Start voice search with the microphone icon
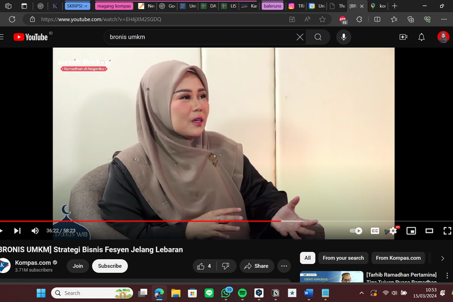The image size is (453, 302). [x=344, y=37]
